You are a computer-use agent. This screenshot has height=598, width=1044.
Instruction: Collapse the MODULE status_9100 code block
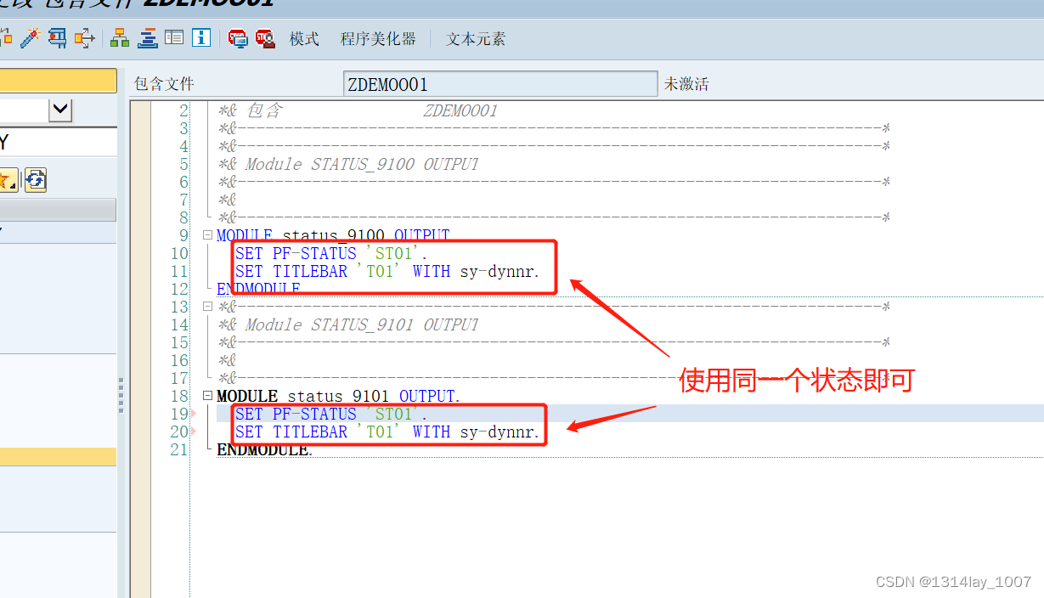click(x=206, y=234)
